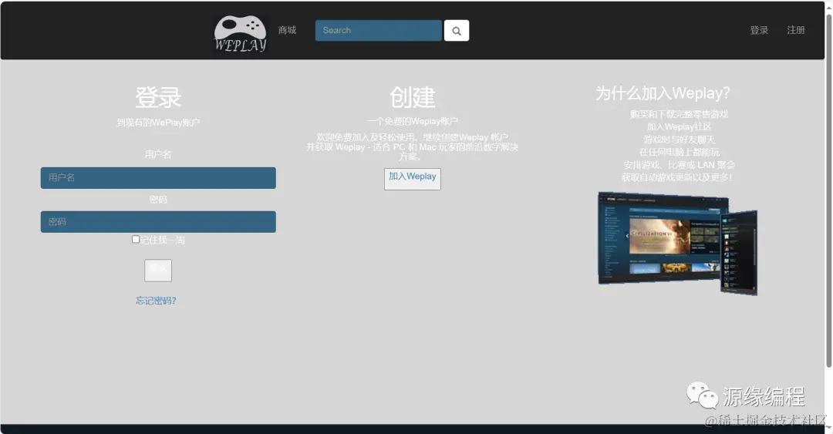The height and width of the screenshot is (434, 833).
Task: Click the 到现有的WePlay账户 subtitle text
Action: (158, 123)
